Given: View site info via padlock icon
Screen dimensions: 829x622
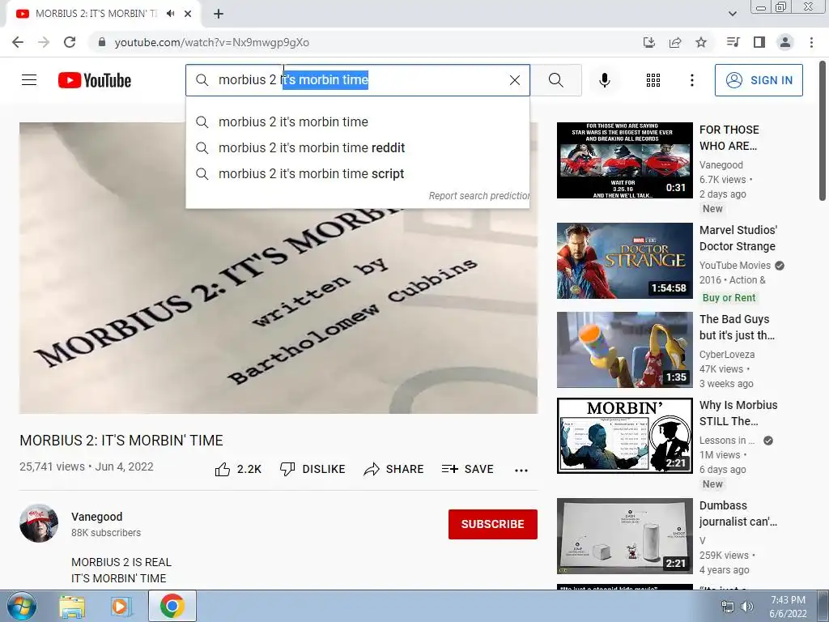Looking at the screenshot, I should point(102,42).
